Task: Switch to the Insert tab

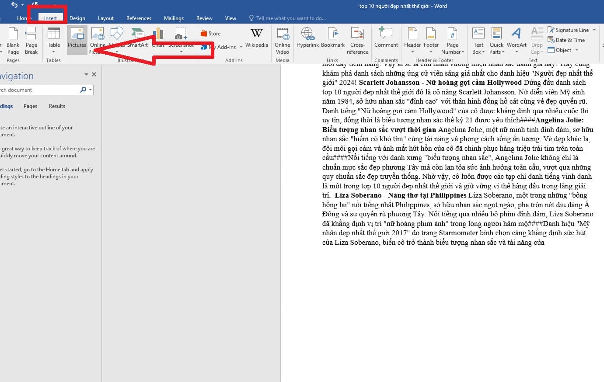Action: 50,18
